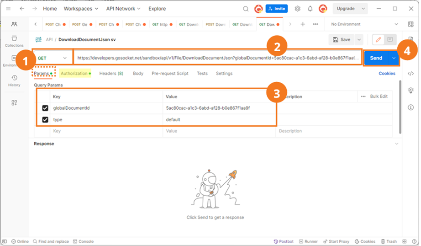Open the API Network dropdown
This screenshot has width=421, height=246.
pos(123,9)
